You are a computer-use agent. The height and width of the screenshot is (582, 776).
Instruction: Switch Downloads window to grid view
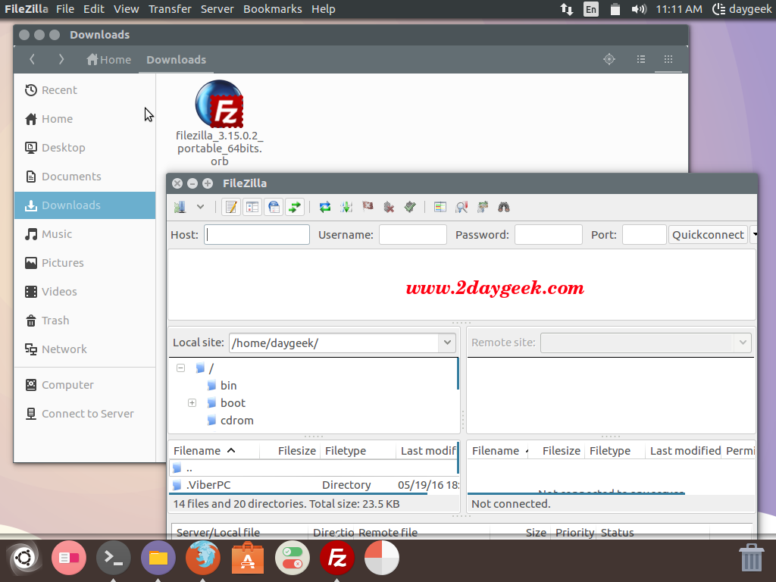pyautogui.click(x=668, y=59)
